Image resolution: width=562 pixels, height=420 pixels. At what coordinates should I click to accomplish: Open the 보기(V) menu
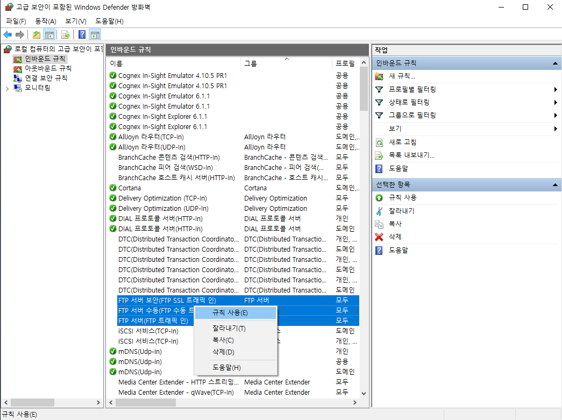[x=76, y=21]
